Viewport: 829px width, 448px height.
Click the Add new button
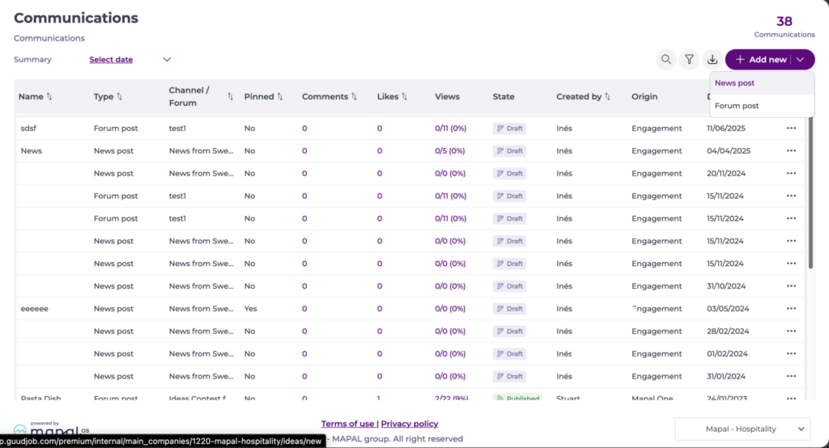(759, 60)
